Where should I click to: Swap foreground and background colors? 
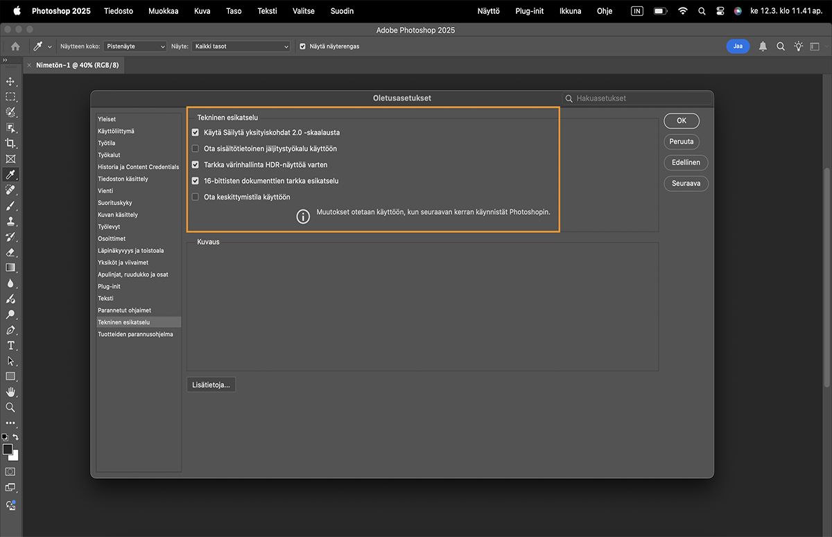coord(15,437)
